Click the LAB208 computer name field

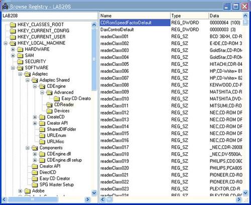click(x=50, y=16)
